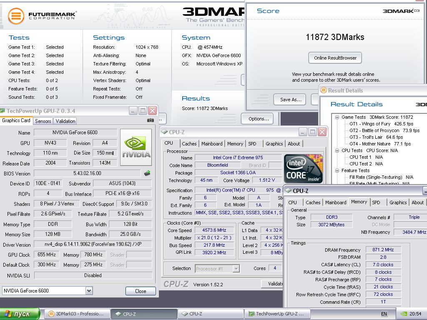Image resolution: width=427 pixels, height=320 pixels.
Task: Click the first CPU-Z taskbar button
Action: click(144, 314)
